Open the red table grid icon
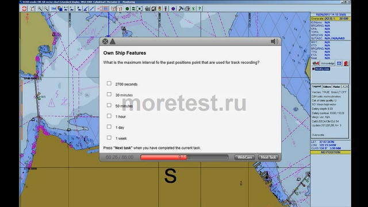Screen dimensions: 368x207 pyautogui.click(x=106, y=9)
